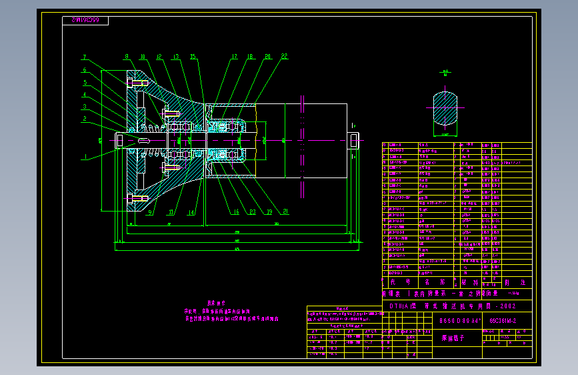Click part callout number 11

(x=171, y=212)
